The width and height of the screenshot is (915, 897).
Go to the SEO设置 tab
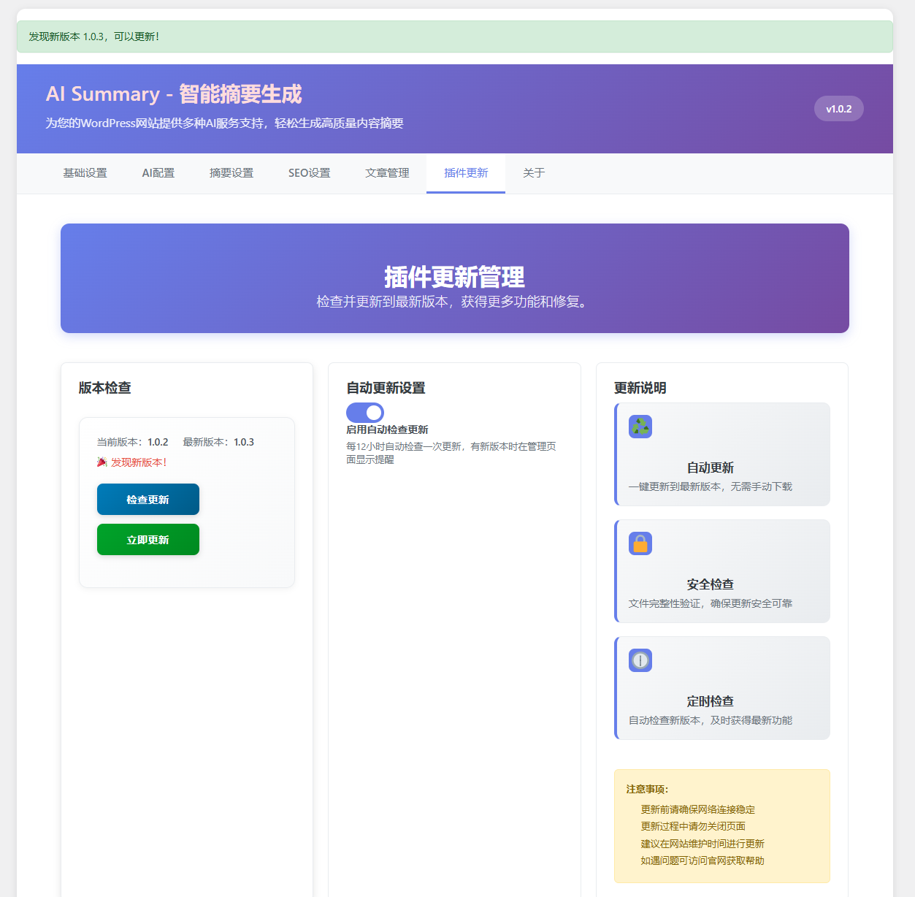[x=309, y=173]
